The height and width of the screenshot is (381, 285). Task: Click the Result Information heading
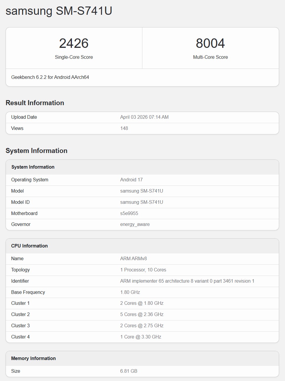click(x=34, y=103)
